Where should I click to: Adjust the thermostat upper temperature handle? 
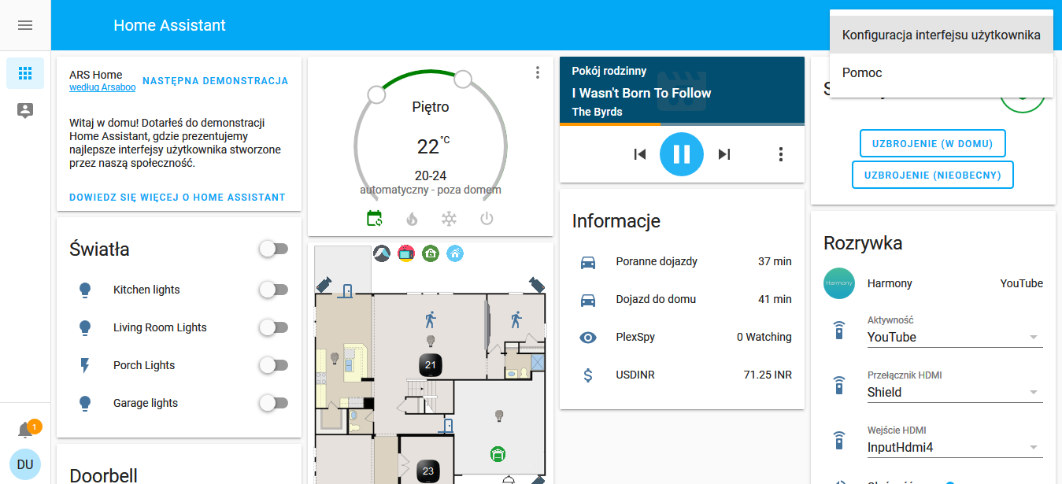point(463,79)
